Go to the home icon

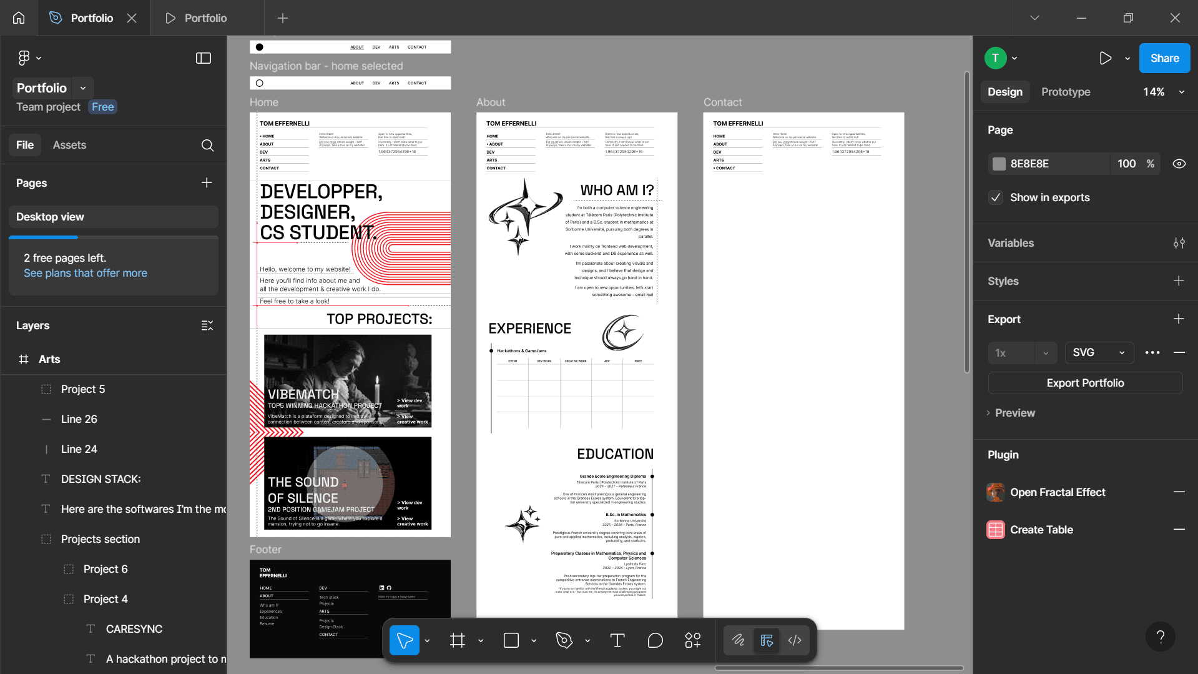(x=19, y=17)
